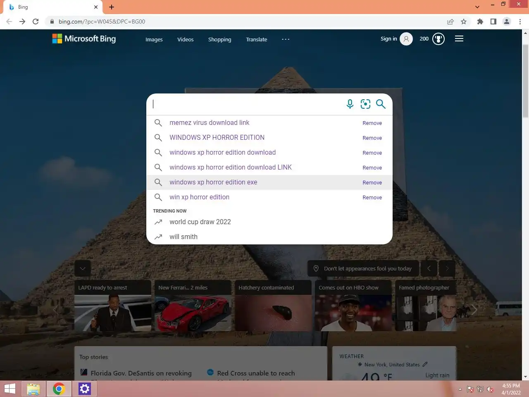529x397 pixels.
Task: Focus the Bing search input box
Action: pos(246,104)
